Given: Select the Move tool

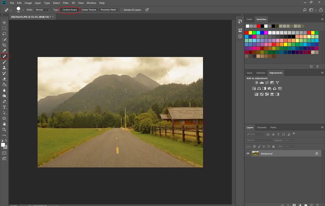Looking at the screenshot, I should (4, 23).
